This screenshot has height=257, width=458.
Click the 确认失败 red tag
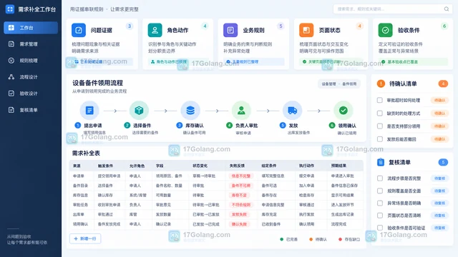pos(239,224)
